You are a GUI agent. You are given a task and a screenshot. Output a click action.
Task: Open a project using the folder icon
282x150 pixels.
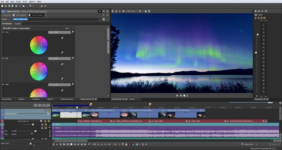pyautogui.click(x=6, y=6)
